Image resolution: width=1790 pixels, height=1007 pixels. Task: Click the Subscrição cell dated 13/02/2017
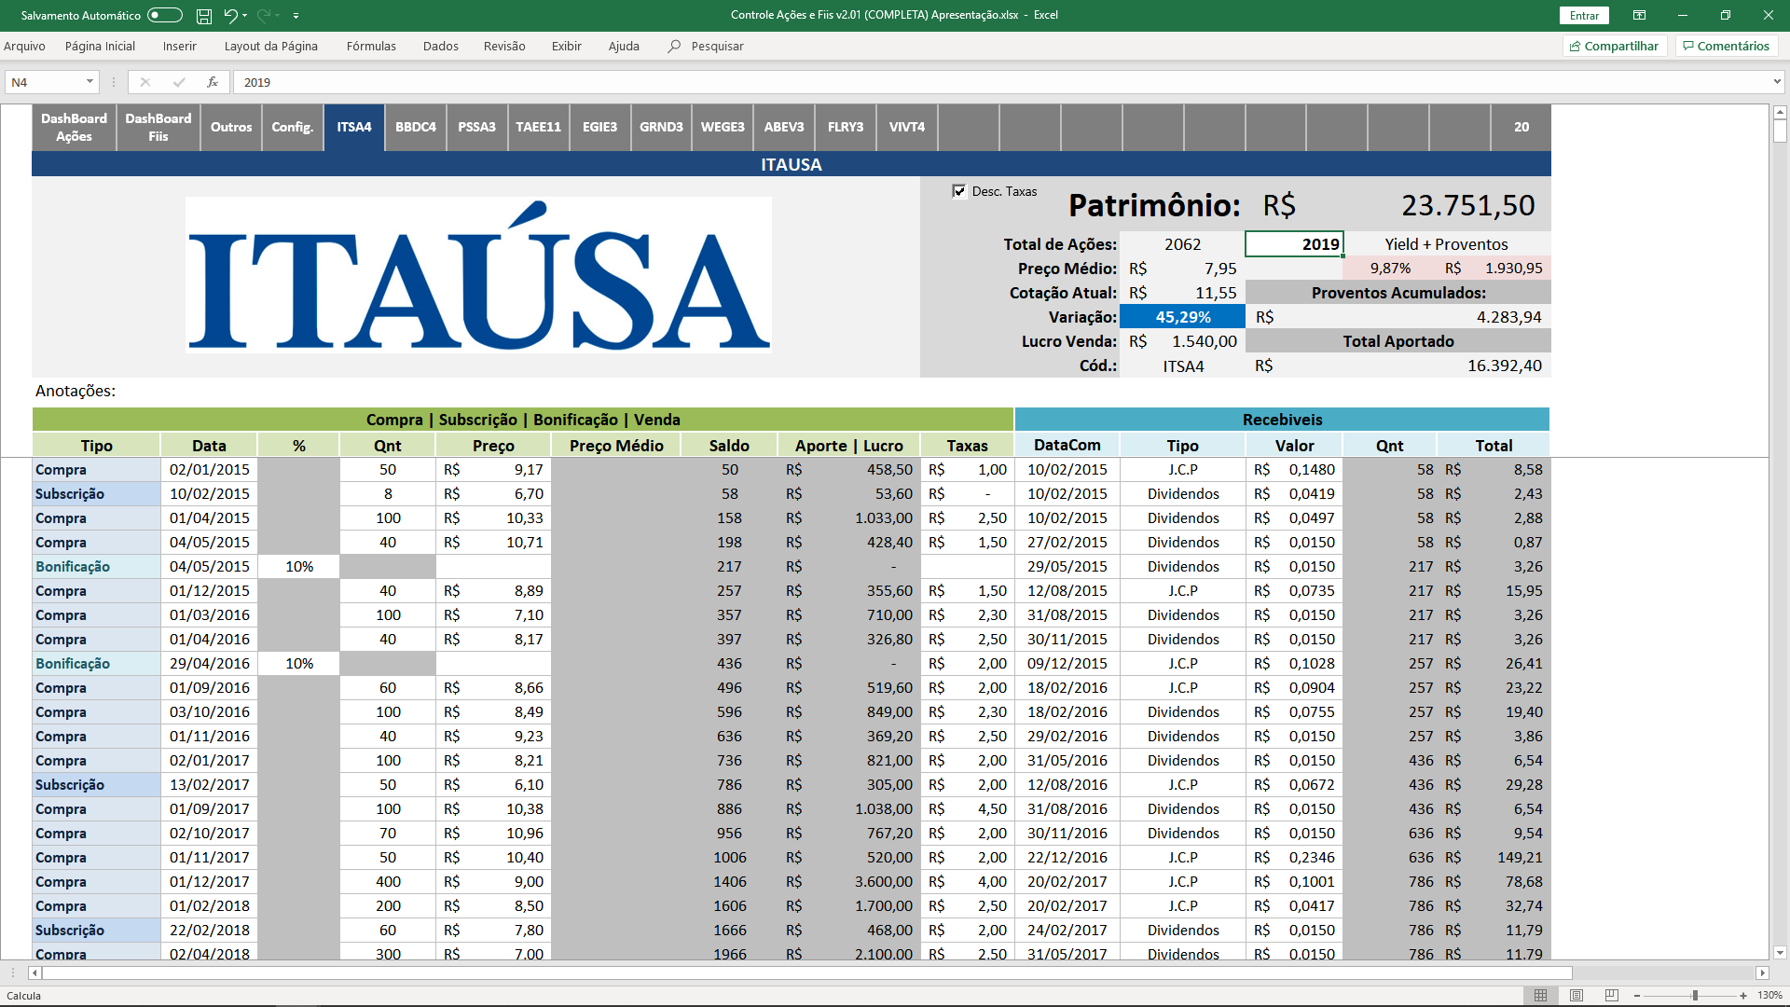(x=96, y=785)
